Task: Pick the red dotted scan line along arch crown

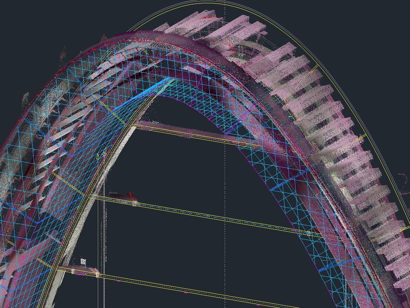Action: (153, 41)
